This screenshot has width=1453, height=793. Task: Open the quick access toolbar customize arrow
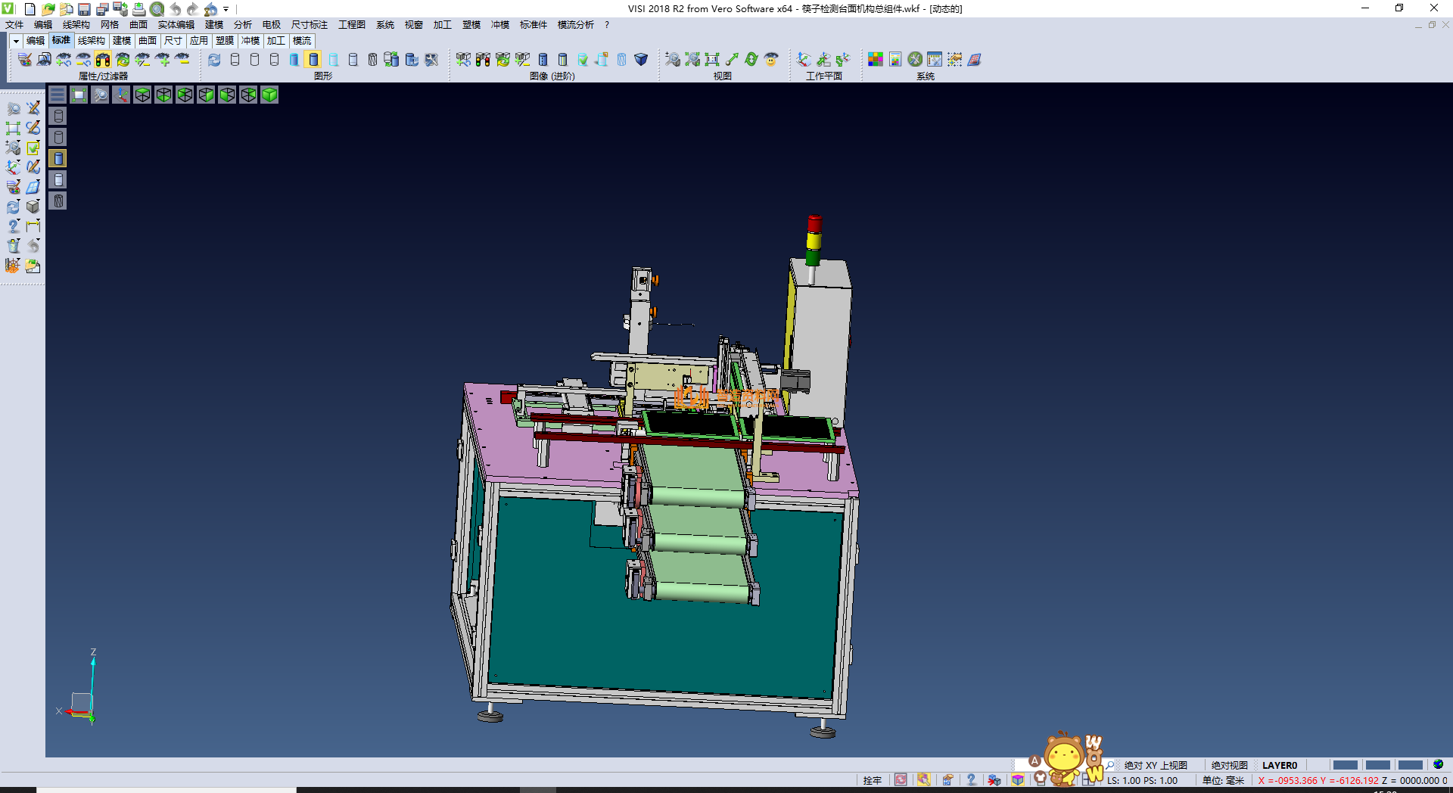tap(226, 10)
